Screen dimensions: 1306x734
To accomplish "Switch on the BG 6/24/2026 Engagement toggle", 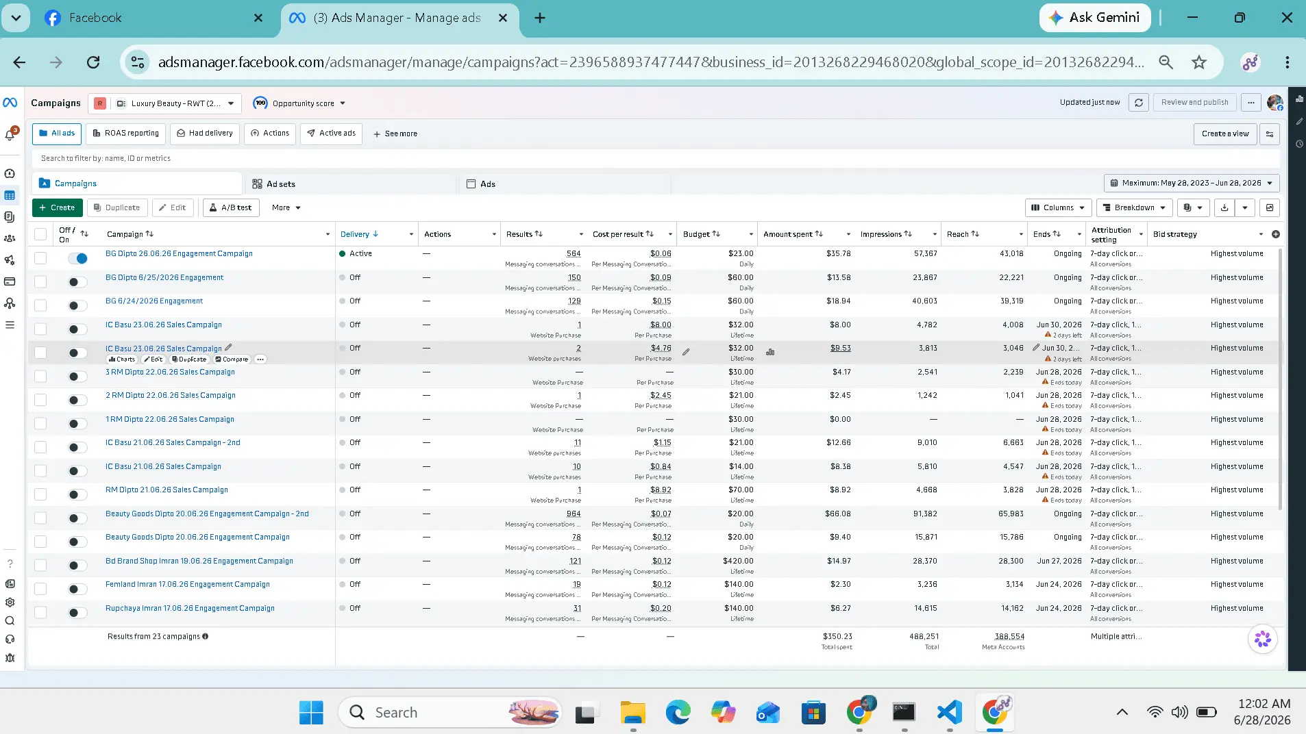I will click(77, 305).
